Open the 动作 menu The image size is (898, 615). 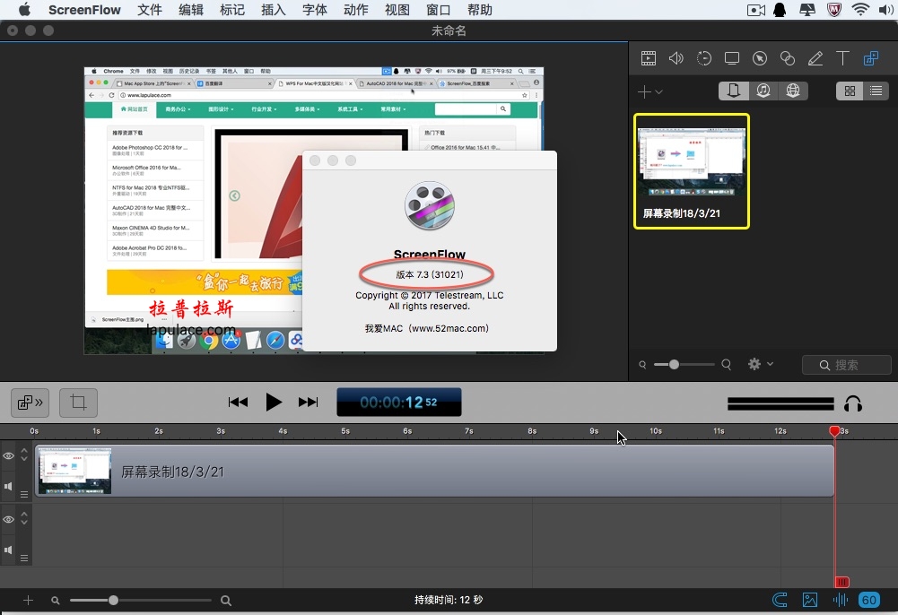coord(355,10)
